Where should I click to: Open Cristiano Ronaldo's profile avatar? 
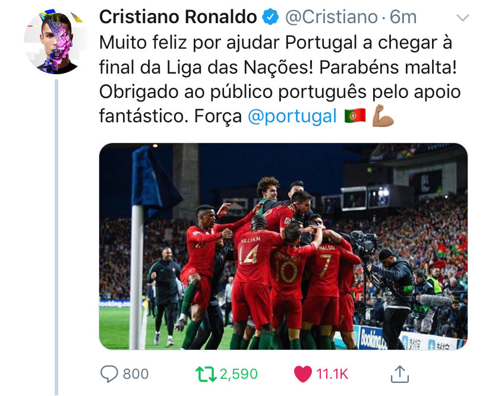[56, 42]
